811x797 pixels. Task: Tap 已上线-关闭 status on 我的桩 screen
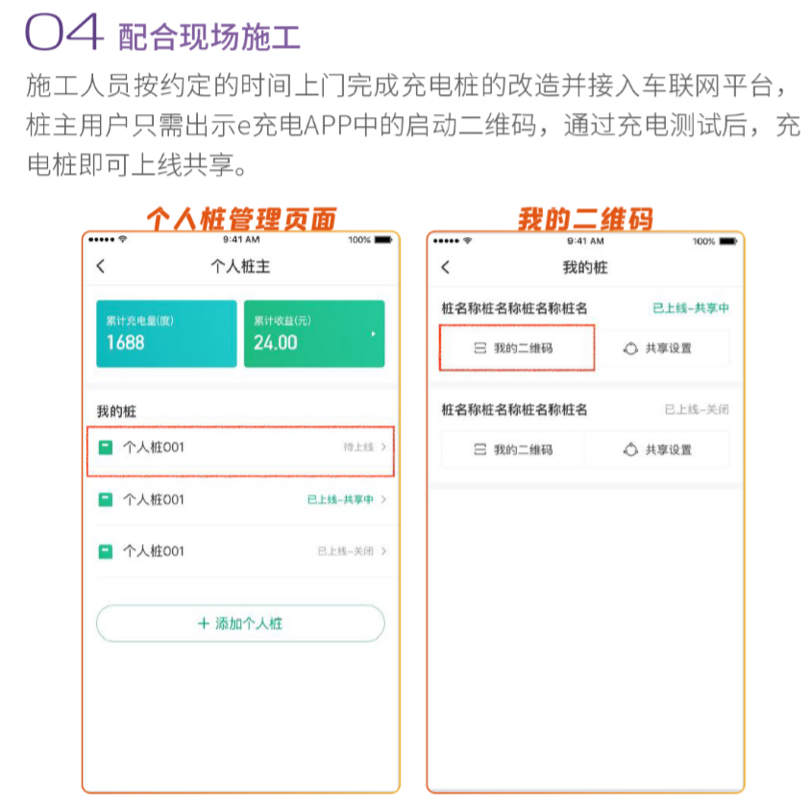tap(697, 410)
